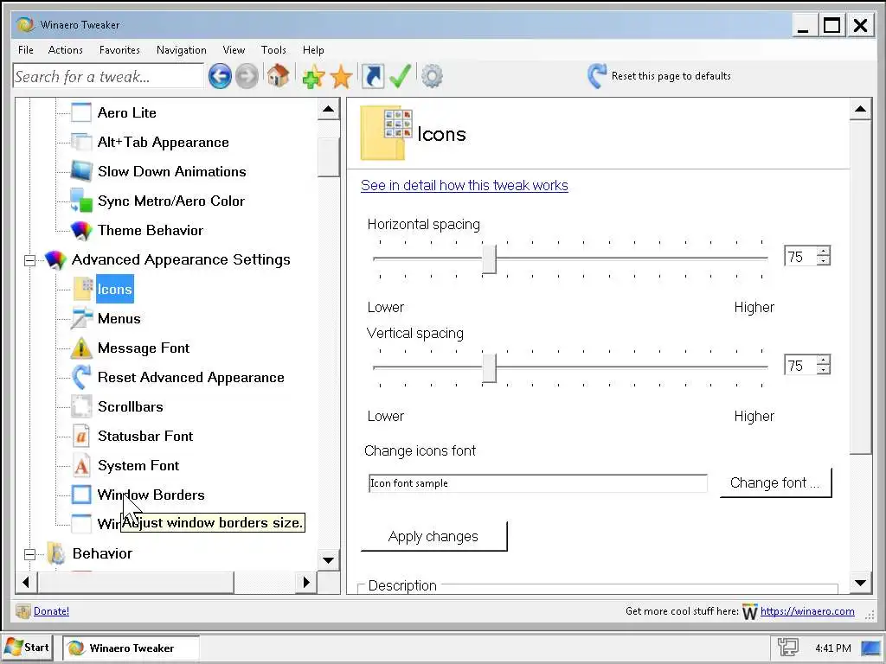Click the right pane scroll up arrow

tap(860, 109)
